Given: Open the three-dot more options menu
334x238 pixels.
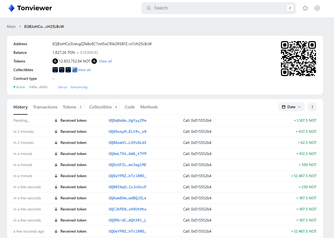Looking at the screenshot, I should [x=312, y=107].
